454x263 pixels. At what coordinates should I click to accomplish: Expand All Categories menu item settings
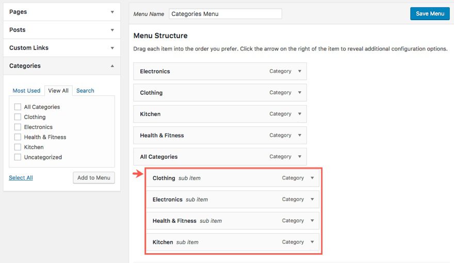coord(299,157)
